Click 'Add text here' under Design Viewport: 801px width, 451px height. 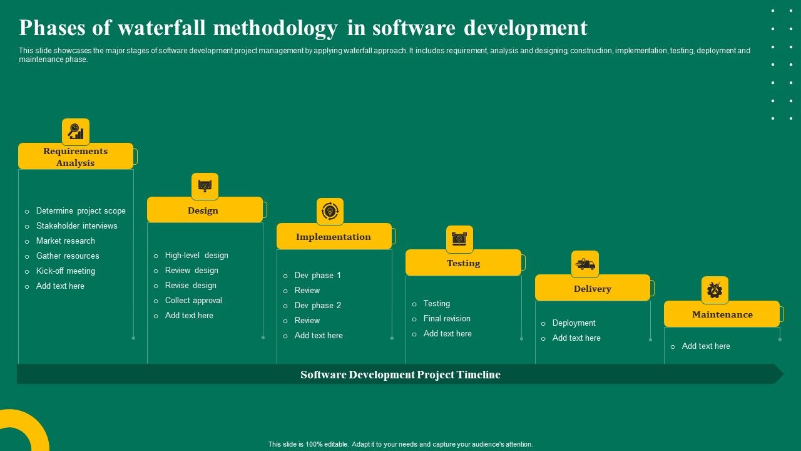[189, 315]
